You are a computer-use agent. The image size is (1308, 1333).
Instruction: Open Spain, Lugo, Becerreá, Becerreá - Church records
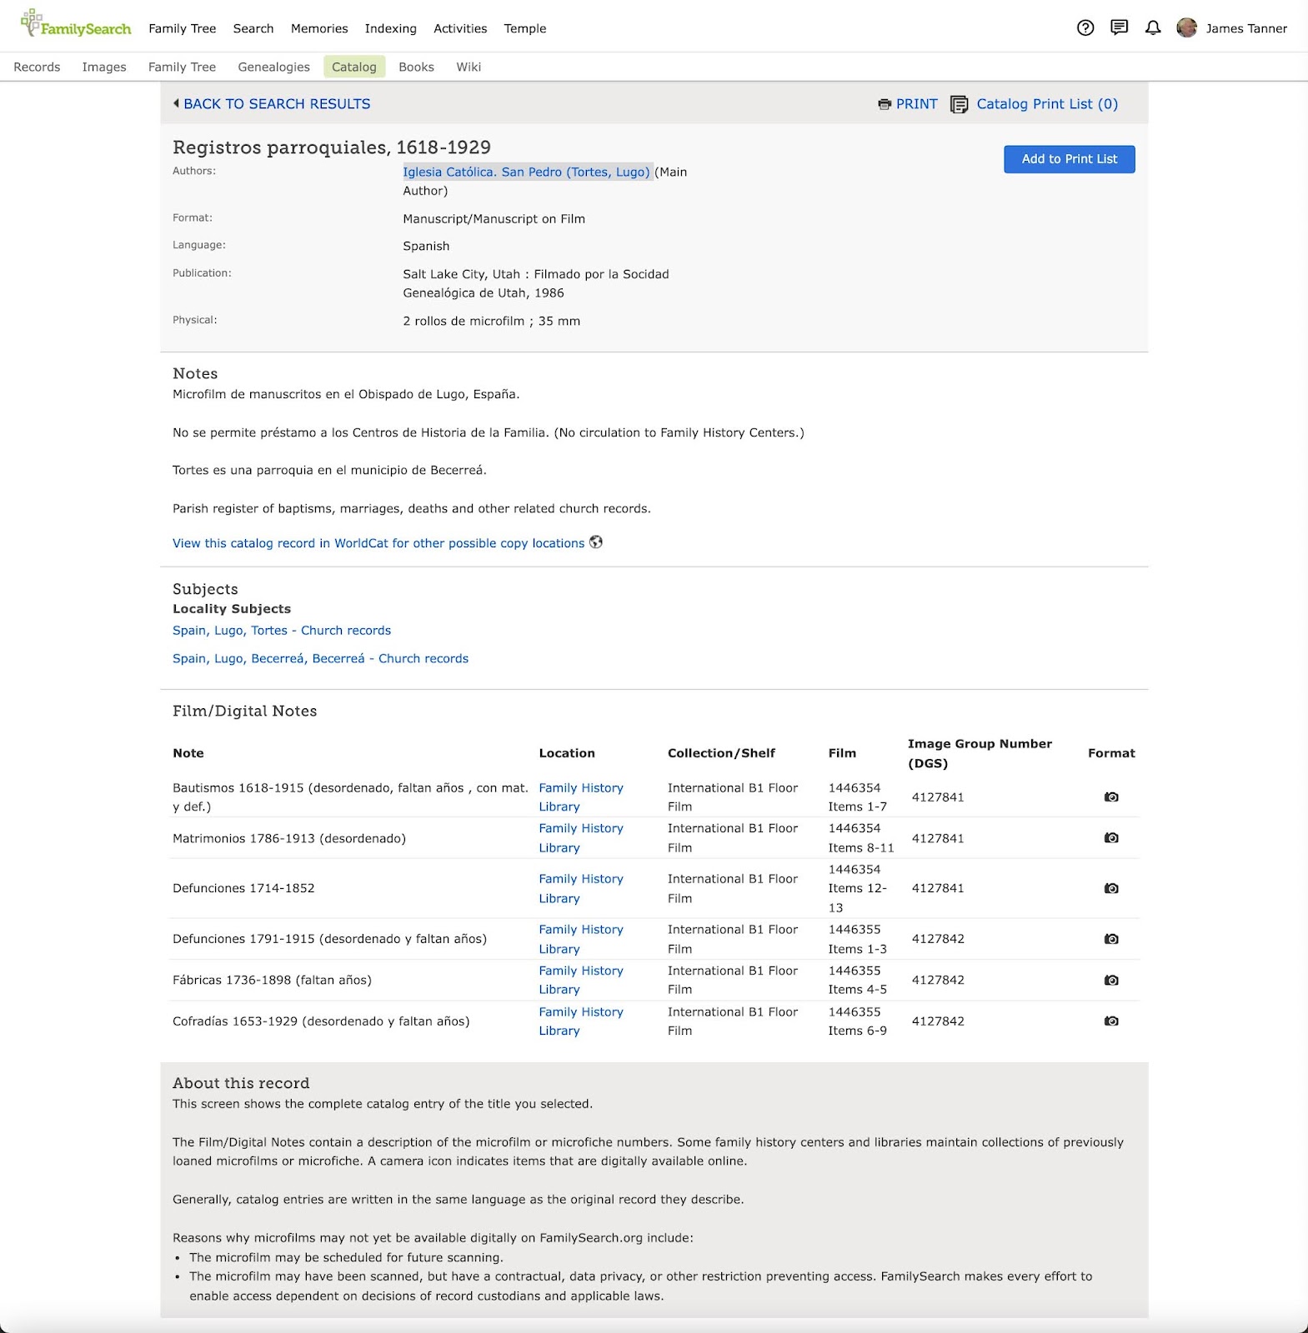(x=320, y=658)
